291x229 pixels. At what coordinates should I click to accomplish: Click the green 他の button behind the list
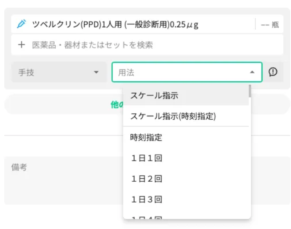tap(117, 104)
